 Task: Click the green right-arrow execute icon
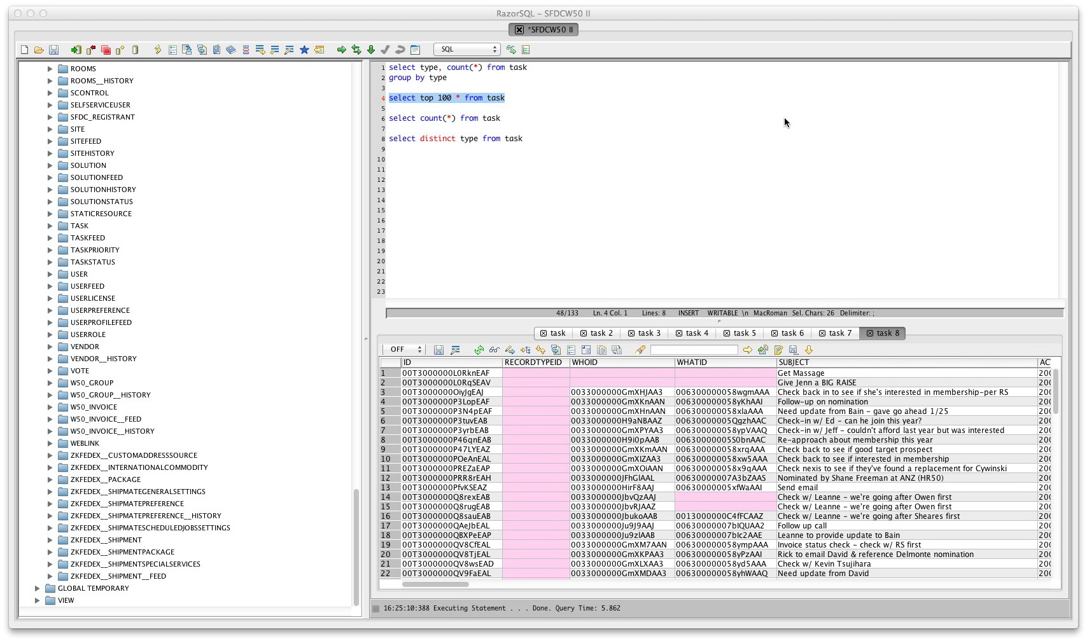coord(342,50)
